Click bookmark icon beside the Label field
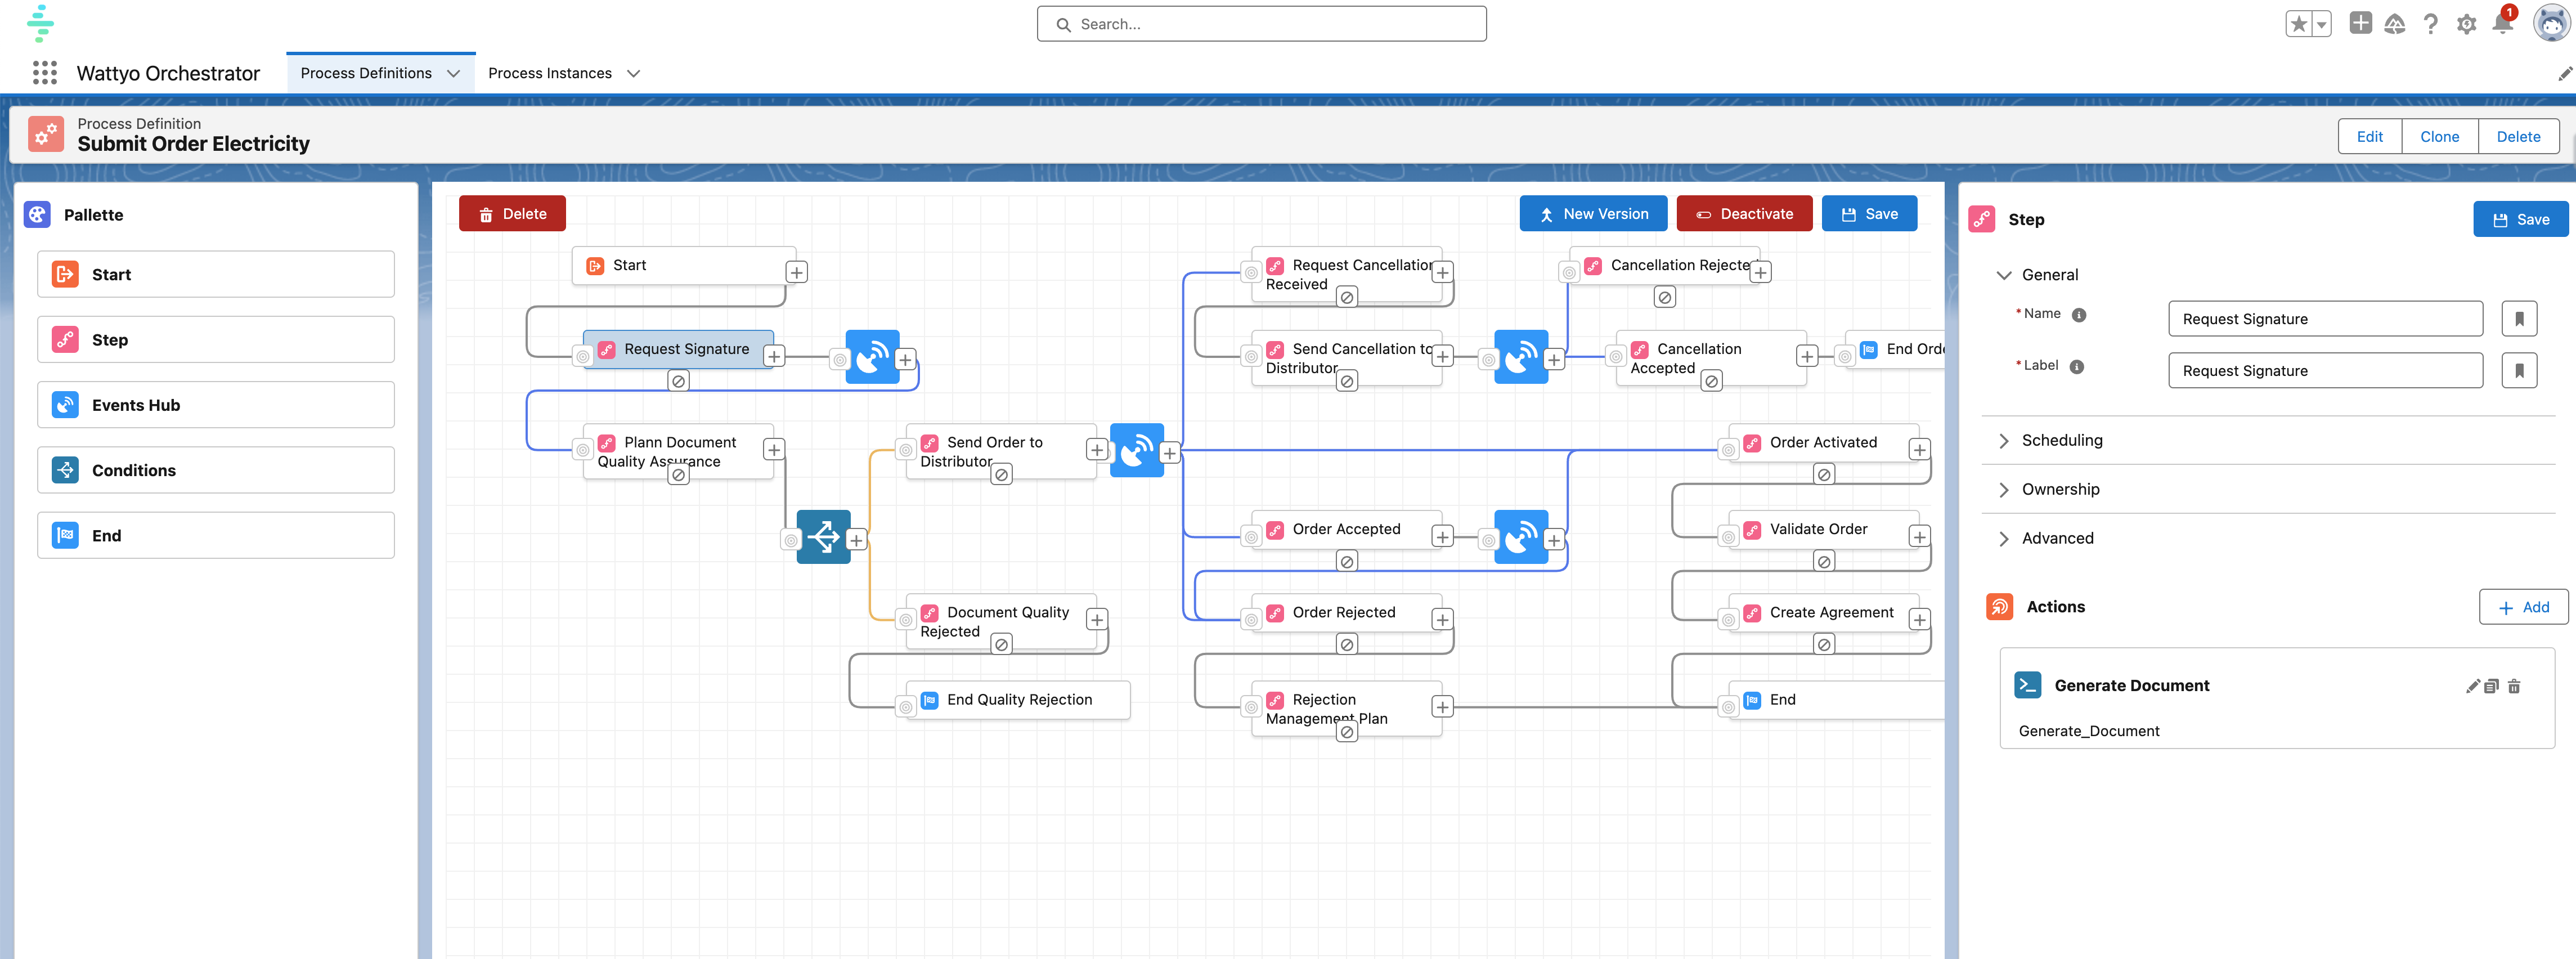Image resolution: width=2576 pixels, height=959 pixels. 2519,371
